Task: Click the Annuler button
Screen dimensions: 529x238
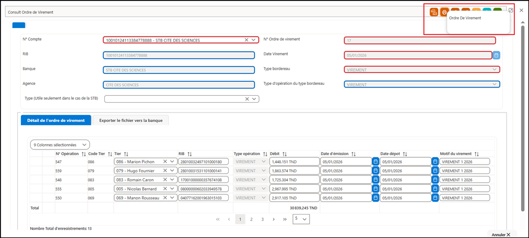Action: click(x=501, y=235)
